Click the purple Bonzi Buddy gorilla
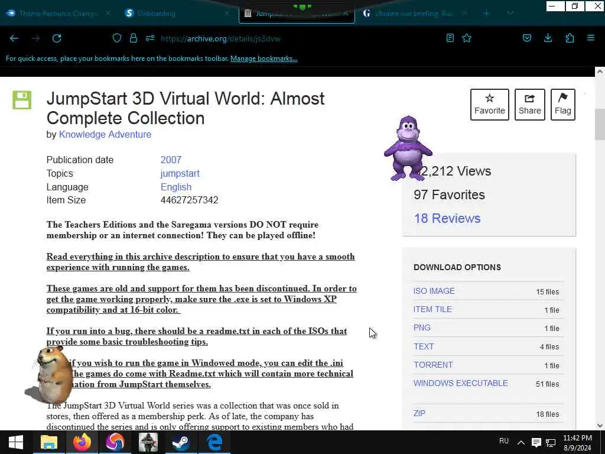Viewport: 605px width, 454px height. click(x=408, y=148)
